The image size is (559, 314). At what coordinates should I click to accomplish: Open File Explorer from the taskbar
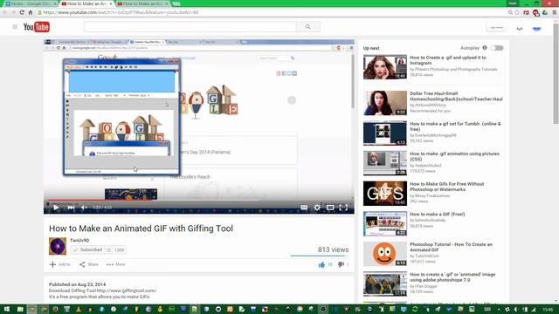click(20, 309)
